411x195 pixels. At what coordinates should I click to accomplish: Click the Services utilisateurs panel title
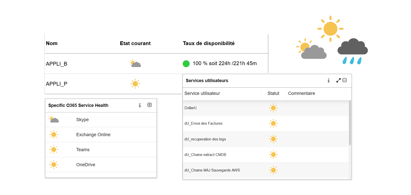pyautogui.click(x=207, y=81)
